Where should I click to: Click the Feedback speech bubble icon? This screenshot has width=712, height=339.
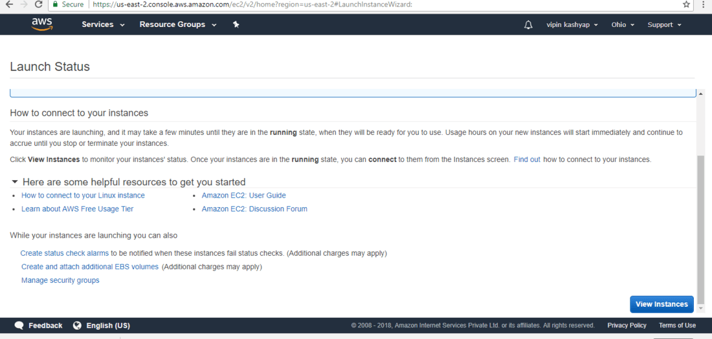coord(19,325)
